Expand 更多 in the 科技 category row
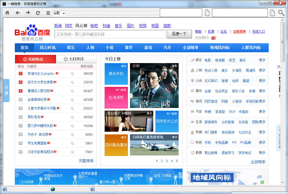This screenshot has height=194, width=288. (262, 143)
